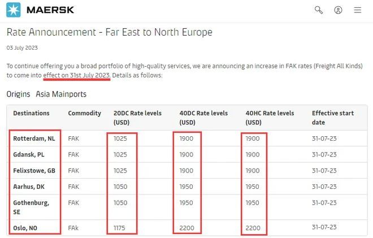Open the search magnifier icon
373x238 pixels.
click(x=319, y=10)
